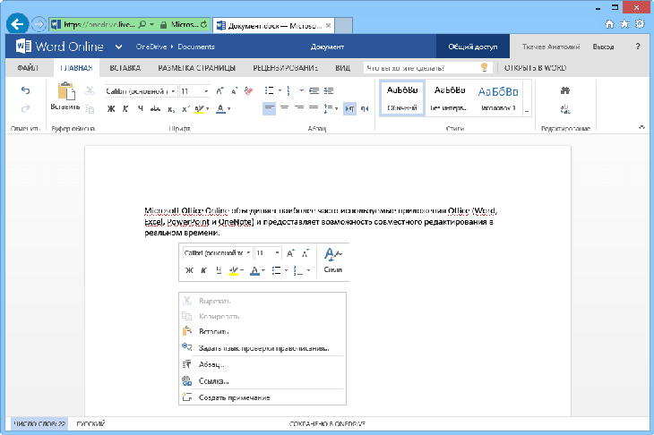Switch to РЕЦЕНЗИРОВАНИЕ tab

pos(285,67)
